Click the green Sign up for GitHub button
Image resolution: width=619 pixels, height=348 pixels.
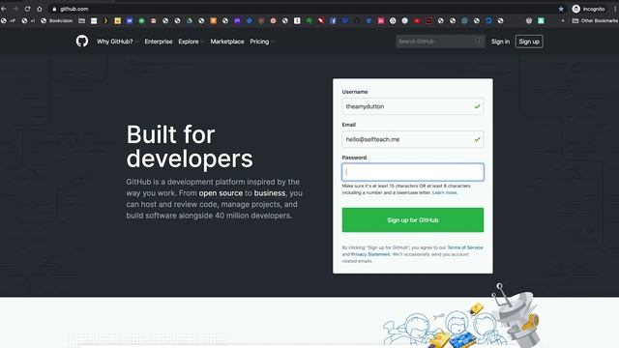413,219
